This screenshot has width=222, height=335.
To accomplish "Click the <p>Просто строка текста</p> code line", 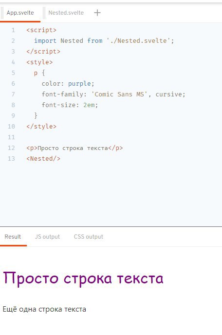I will pos(74,148).
